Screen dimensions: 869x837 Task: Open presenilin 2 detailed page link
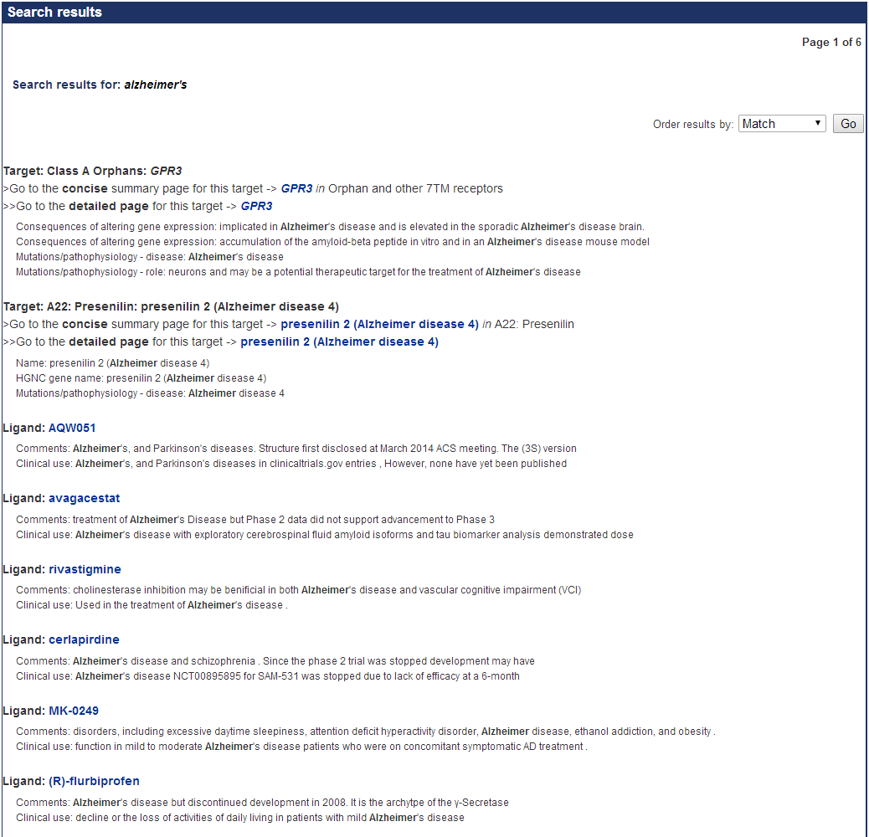339,341
